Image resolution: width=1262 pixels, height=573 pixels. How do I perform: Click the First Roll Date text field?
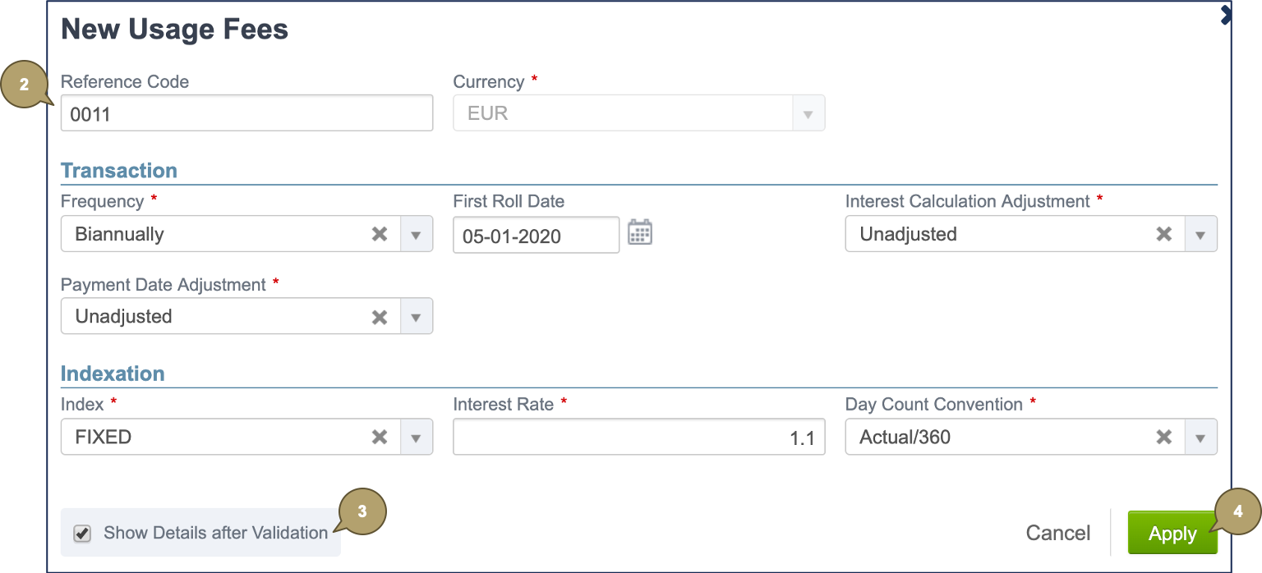pos(536,236)
